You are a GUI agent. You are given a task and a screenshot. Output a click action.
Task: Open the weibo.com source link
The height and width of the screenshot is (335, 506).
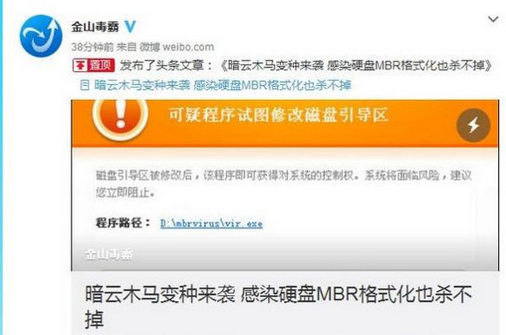tap(188, 47)
